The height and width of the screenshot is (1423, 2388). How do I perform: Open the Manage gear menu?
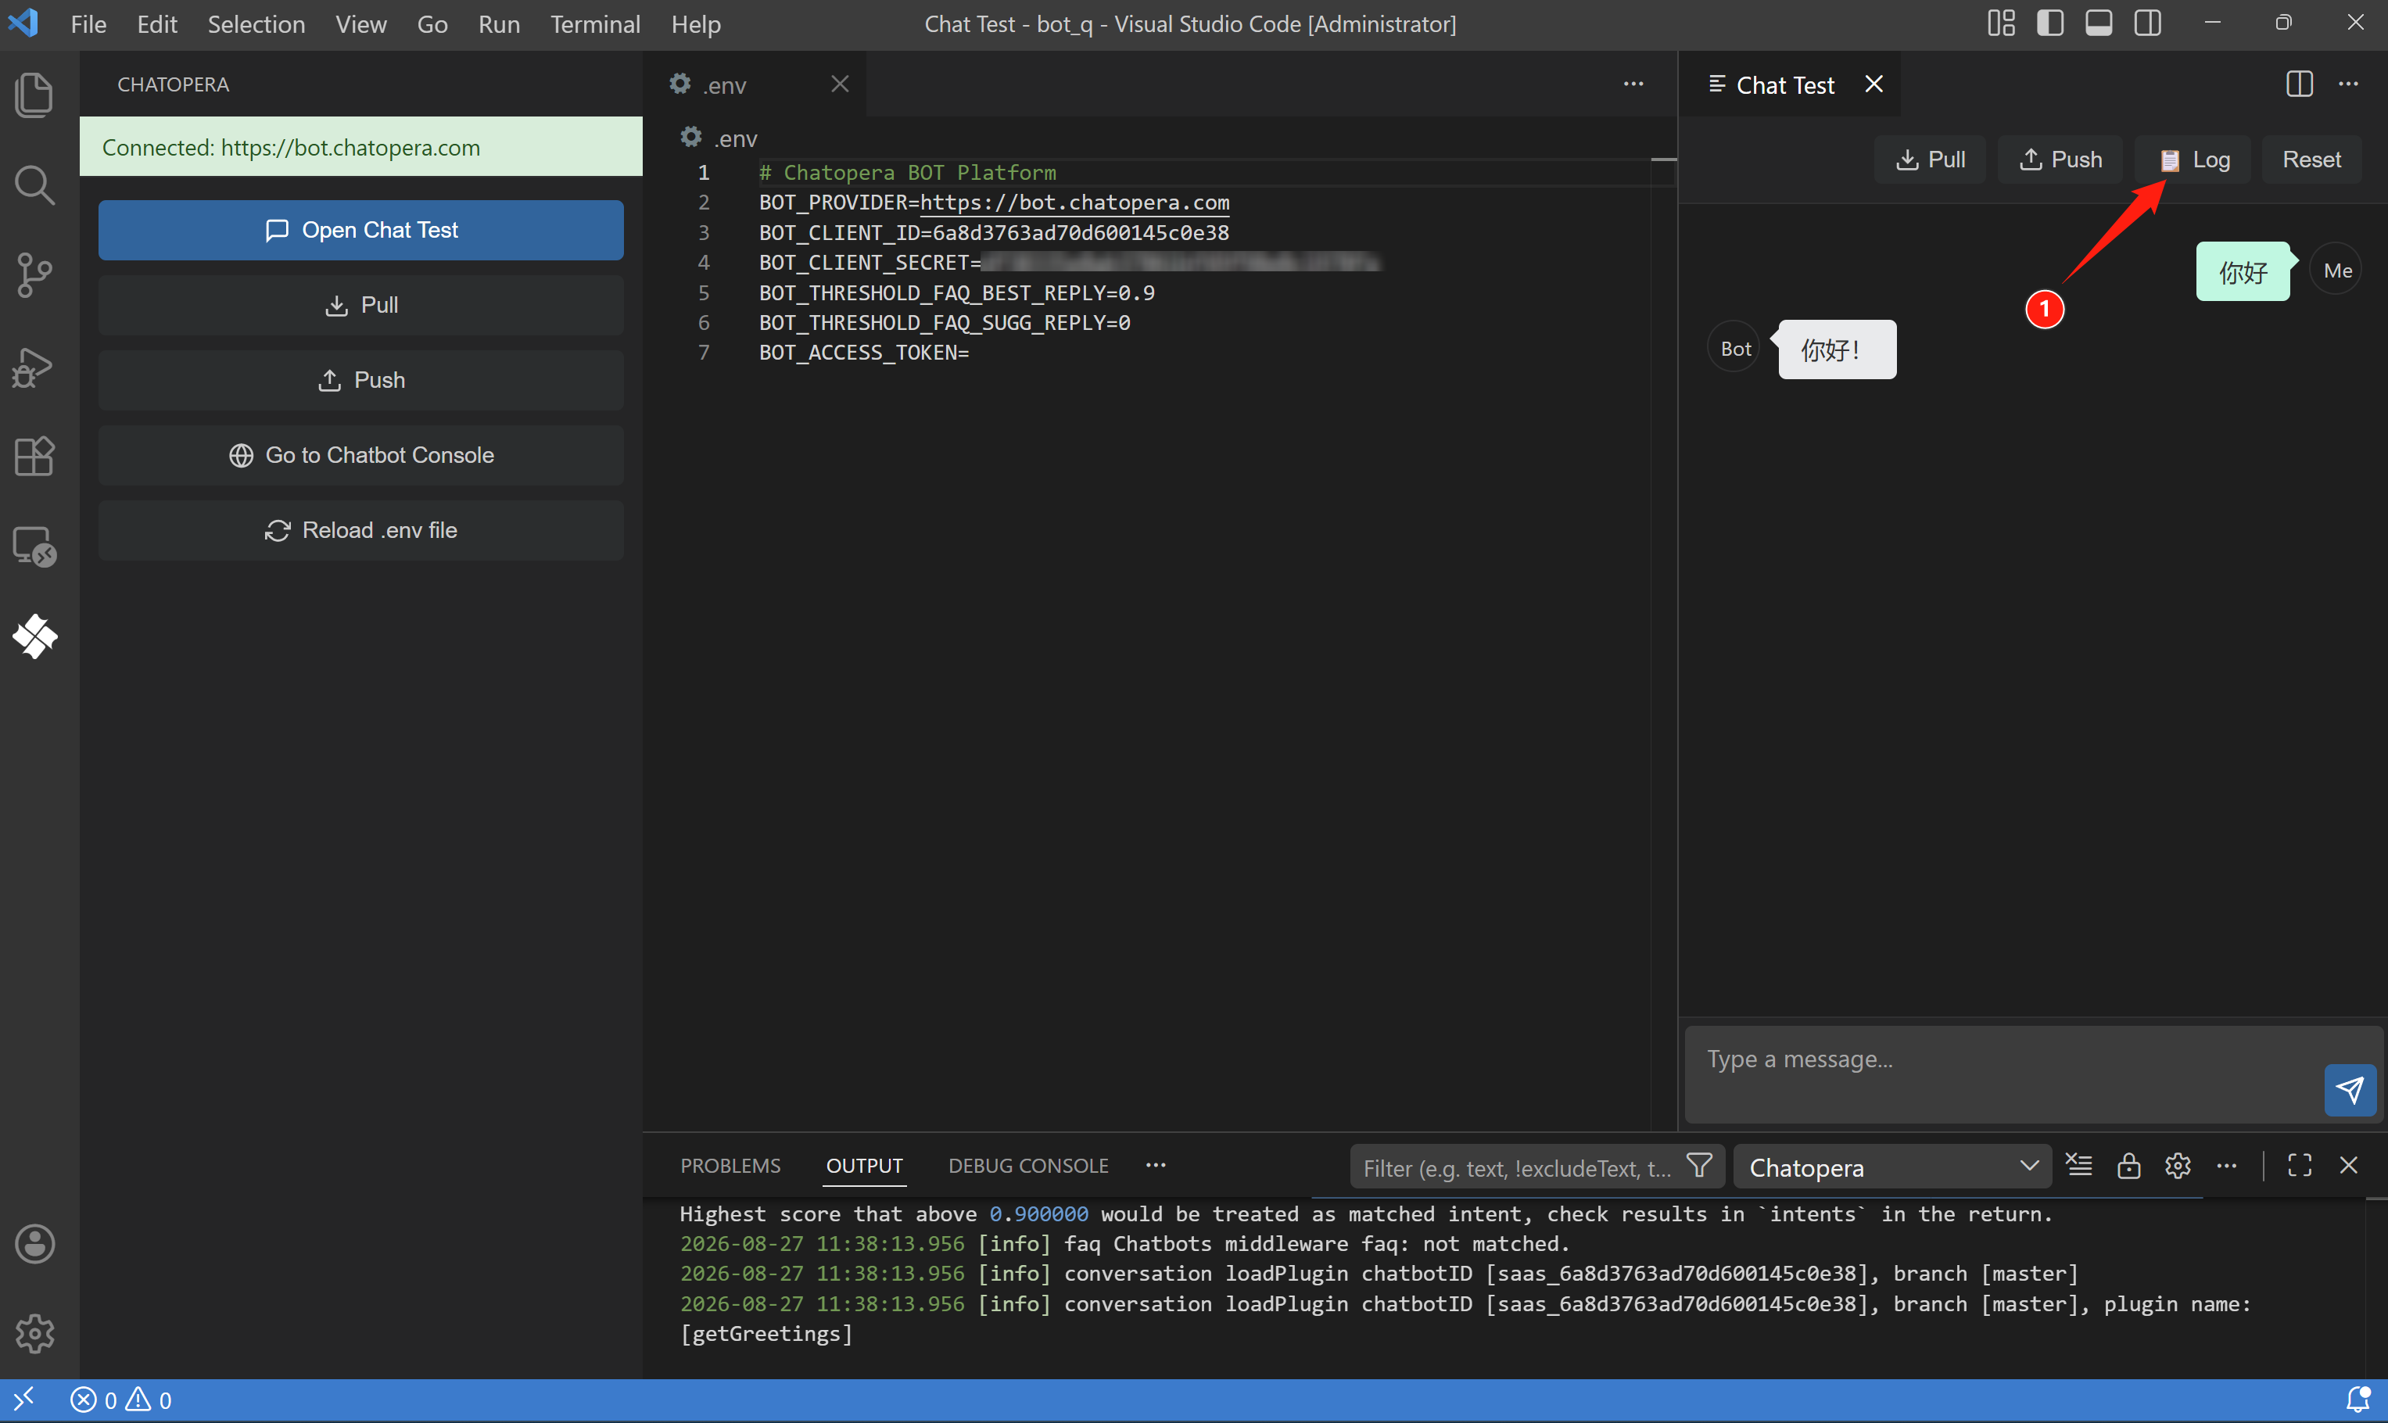click(34, 1333)
